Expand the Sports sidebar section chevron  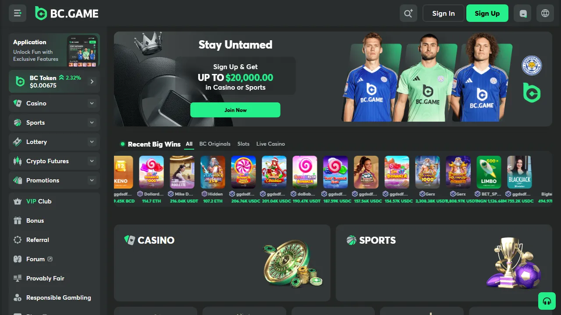tap(92, 122)
